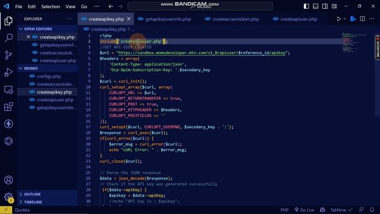Image resolution: width=380 pixels, height=214 pixels.
Task: Open the Explorer view in activity bar
Action: tap(8, 21)
